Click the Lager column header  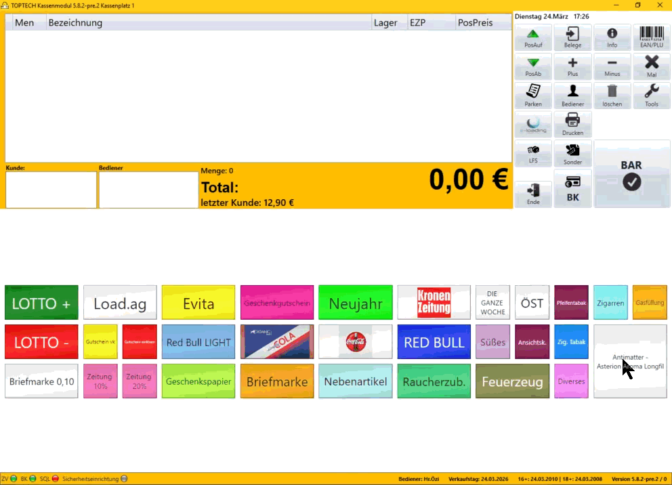389,23
